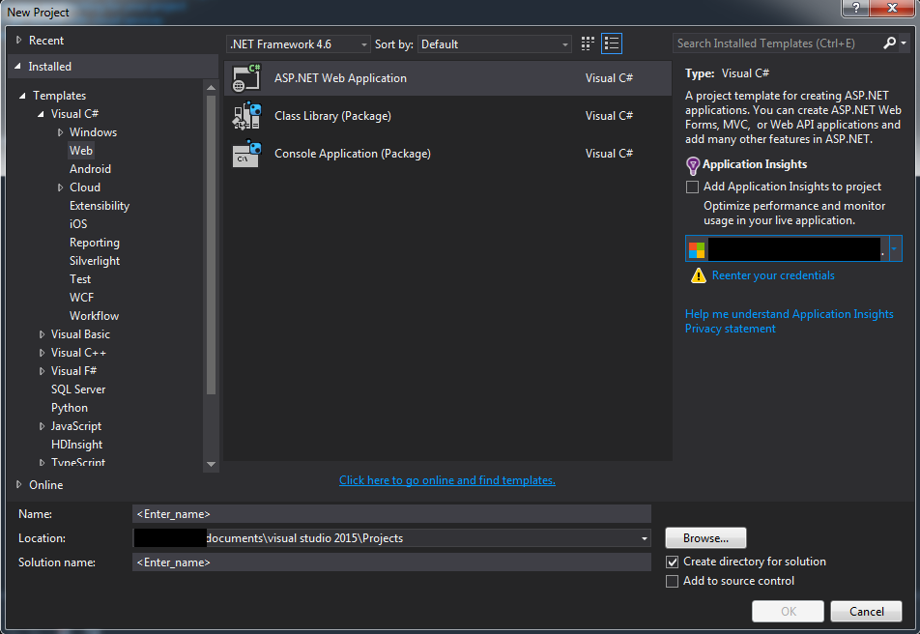Click the tree scrollbar down arrow
This screenshot has width=920, height=634.
(x=212, y=464)
